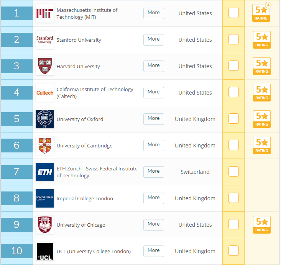
Task: Click the UCL logo icon
Action: [x=44, y=251]
